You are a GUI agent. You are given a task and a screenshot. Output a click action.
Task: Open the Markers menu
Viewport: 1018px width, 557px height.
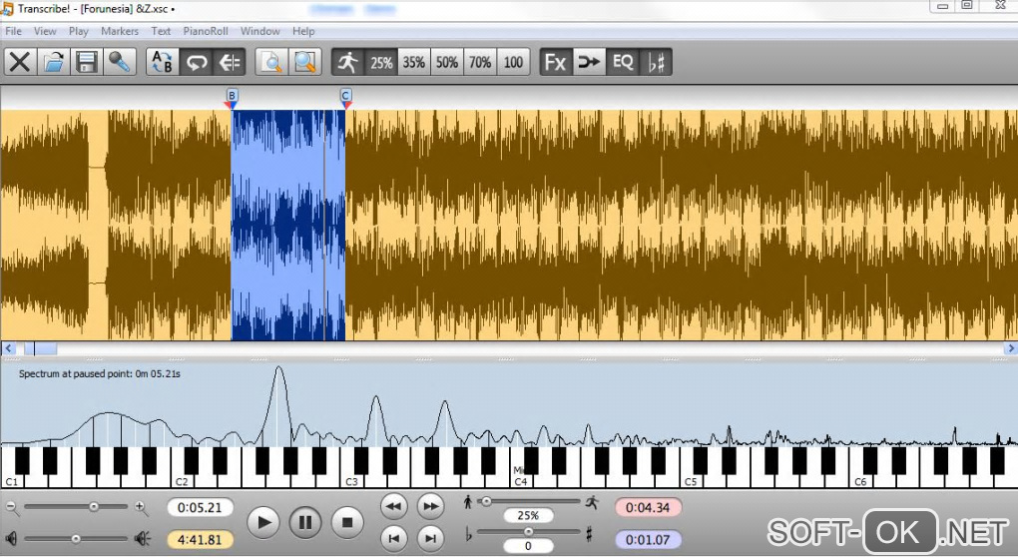tap(120, 31)
